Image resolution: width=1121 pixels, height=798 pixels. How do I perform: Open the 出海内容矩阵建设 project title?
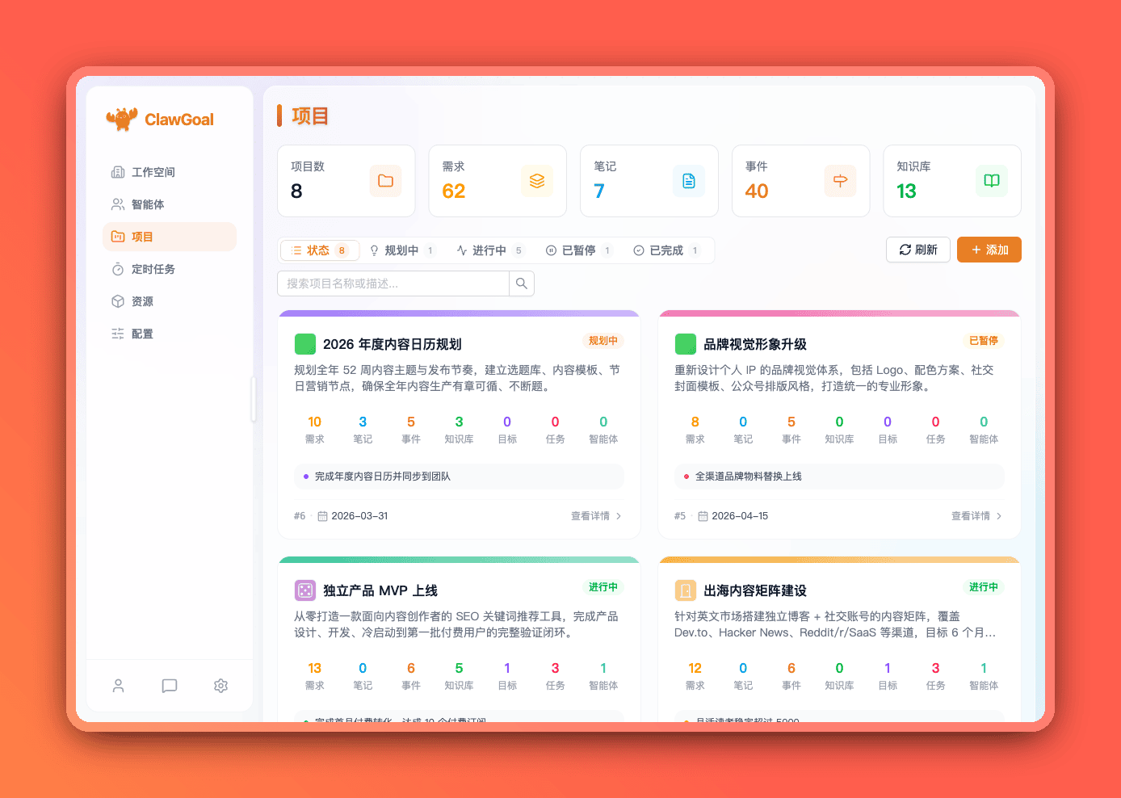click(755, 590)
